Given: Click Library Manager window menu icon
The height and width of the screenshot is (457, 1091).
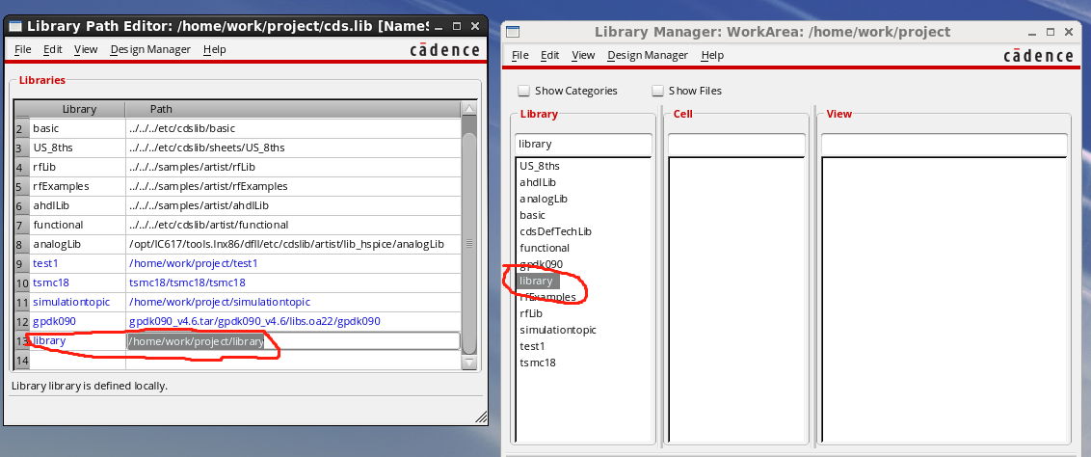Looking at the screenshot, I should click(x=513, y=32).
